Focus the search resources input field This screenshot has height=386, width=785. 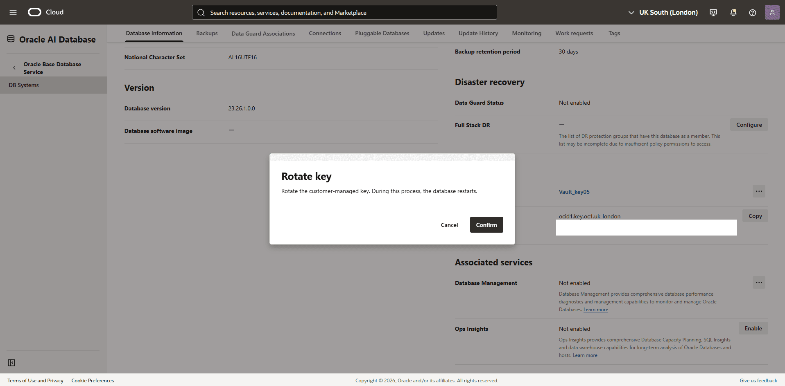(344, 12)
